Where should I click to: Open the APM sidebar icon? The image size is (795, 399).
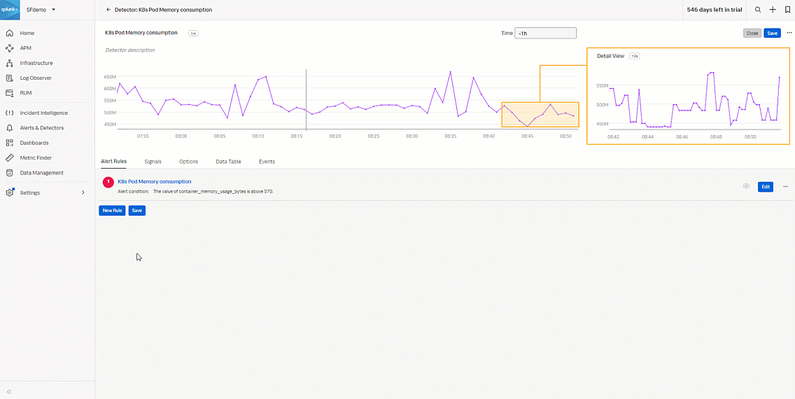[x=9, y=48]
